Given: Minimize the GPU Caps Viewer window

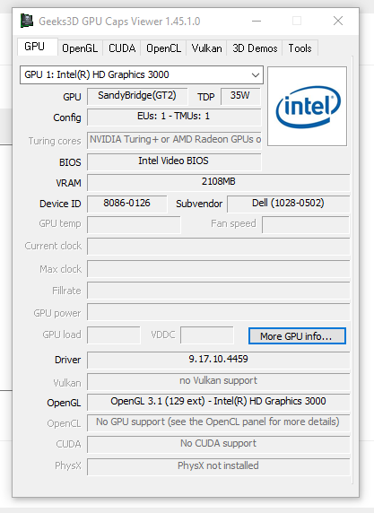Looking at the screenshot, I should (x=257, y=21).
